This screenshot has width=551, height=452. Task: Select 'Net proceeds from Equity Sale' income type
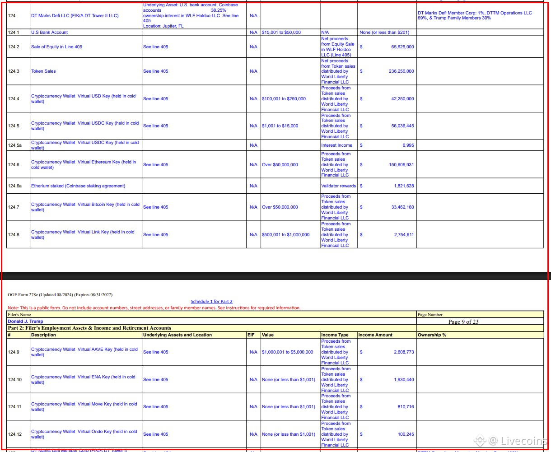pos(338,47)
